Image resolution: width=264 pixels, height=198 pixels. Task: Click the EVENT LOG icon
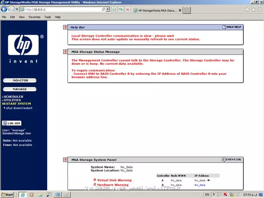(224, 159)
